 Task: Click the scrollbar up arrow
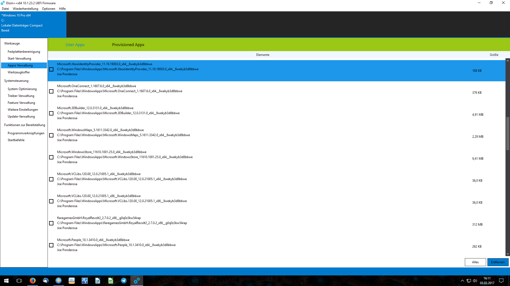tap(508, 60)
